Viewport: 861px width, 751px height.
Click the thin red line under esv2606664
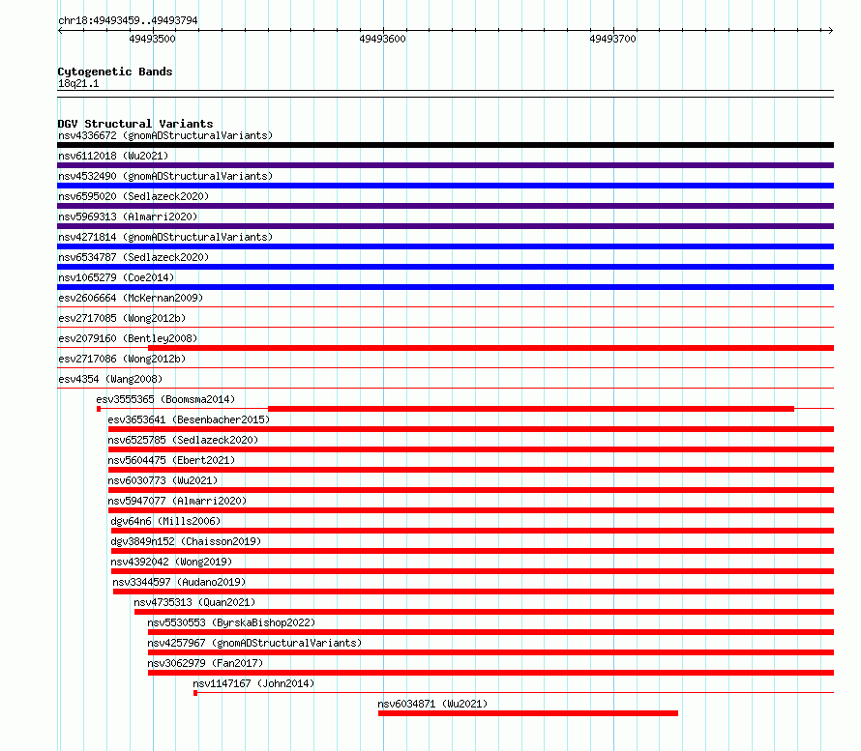click(x=445, y=307)
